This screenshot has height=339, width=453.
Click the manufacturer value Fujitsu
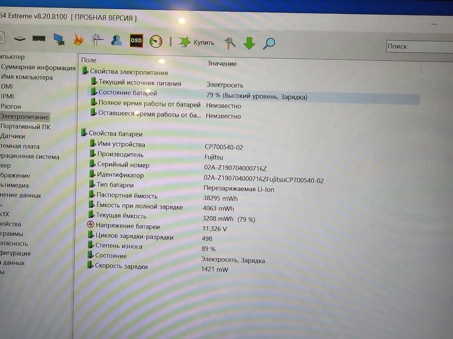[214, 157]
